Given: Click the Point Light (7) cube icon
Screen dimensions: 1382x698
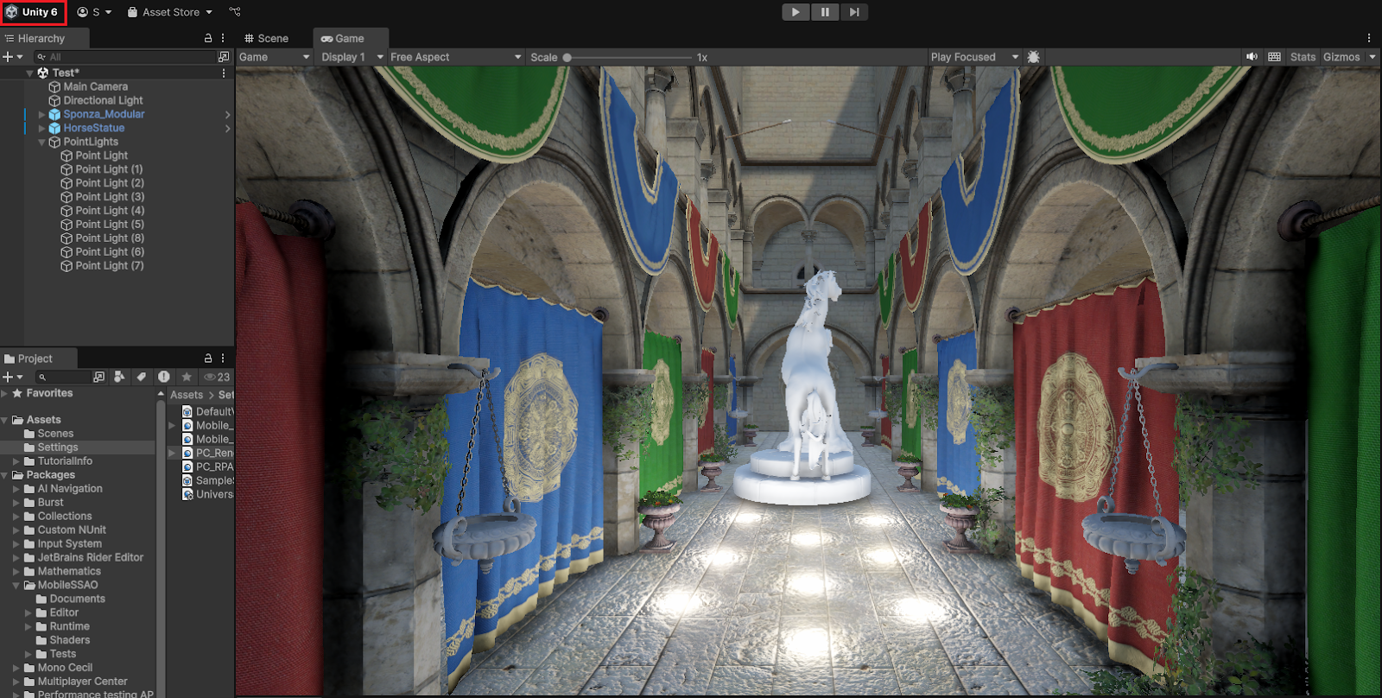Looking at the screenshot, I should (x=67, y=266).
